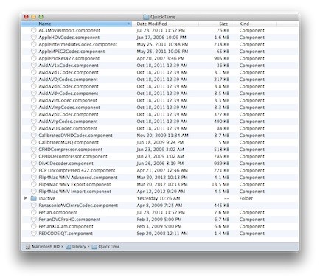Click the AppleProRes422.component icon
Image resolution: width=320 pixels, height=280 pixels.
coord(34,58)
